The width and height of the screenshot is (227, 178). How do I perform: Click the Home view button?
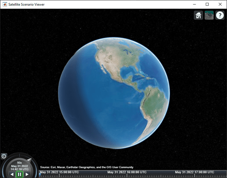click(198, 15)
